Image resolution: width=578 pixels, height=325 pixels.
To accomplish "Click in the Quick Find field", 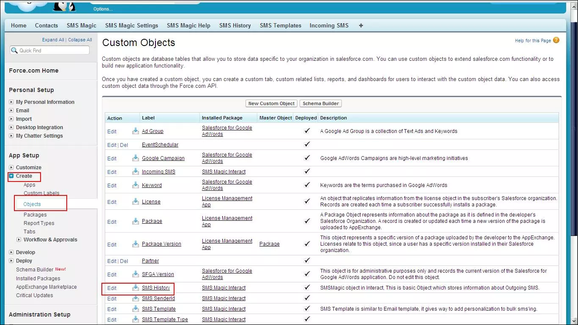I will [x=50, y=50].
